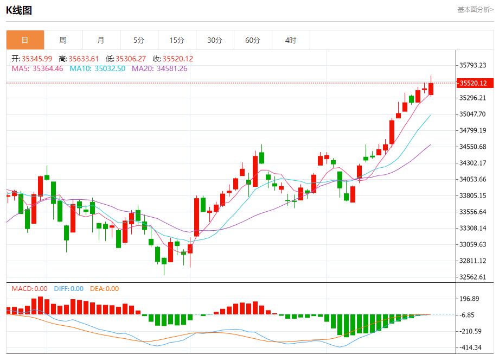Viewport: 499px width, 354px height.
Task: Click the 33308.14 axis label
Action: pos(472,228)
